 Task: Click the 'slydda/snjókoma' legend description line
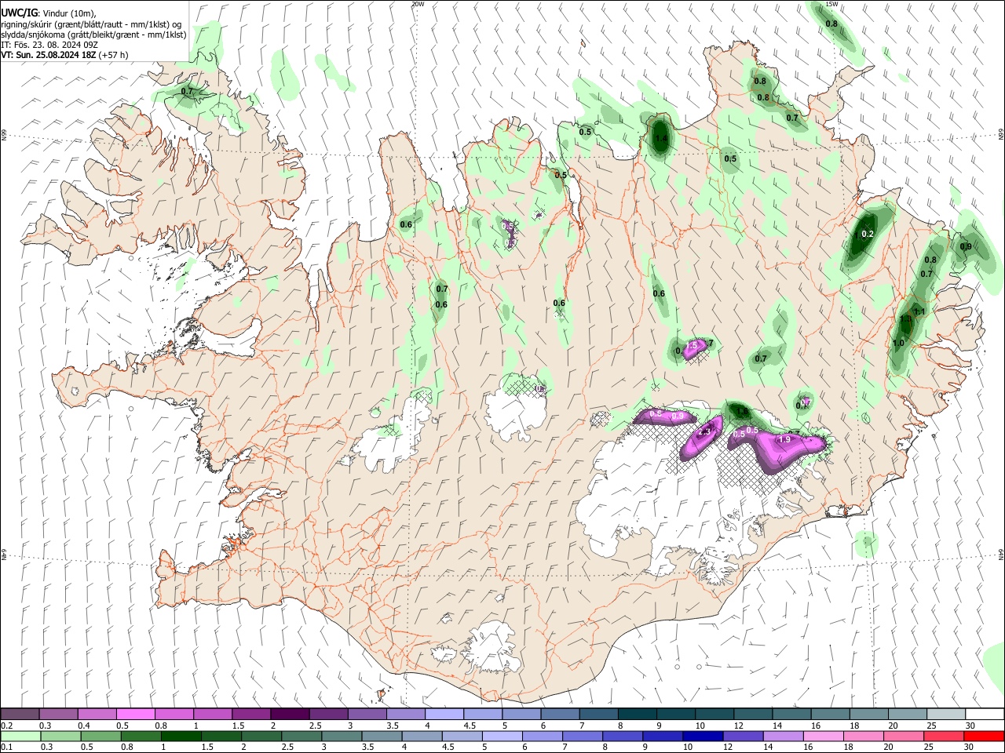click(x=94, y=35)
